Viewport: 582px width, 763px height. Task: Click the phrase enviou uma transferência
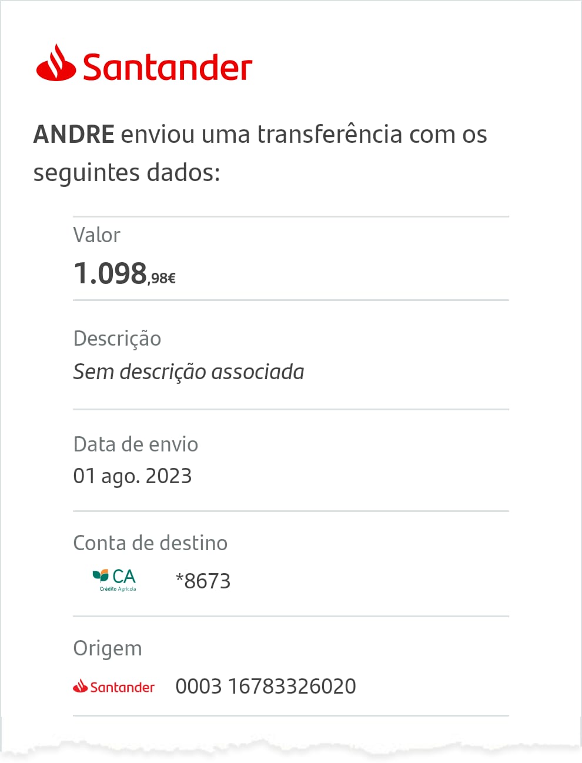coord(262,135)
